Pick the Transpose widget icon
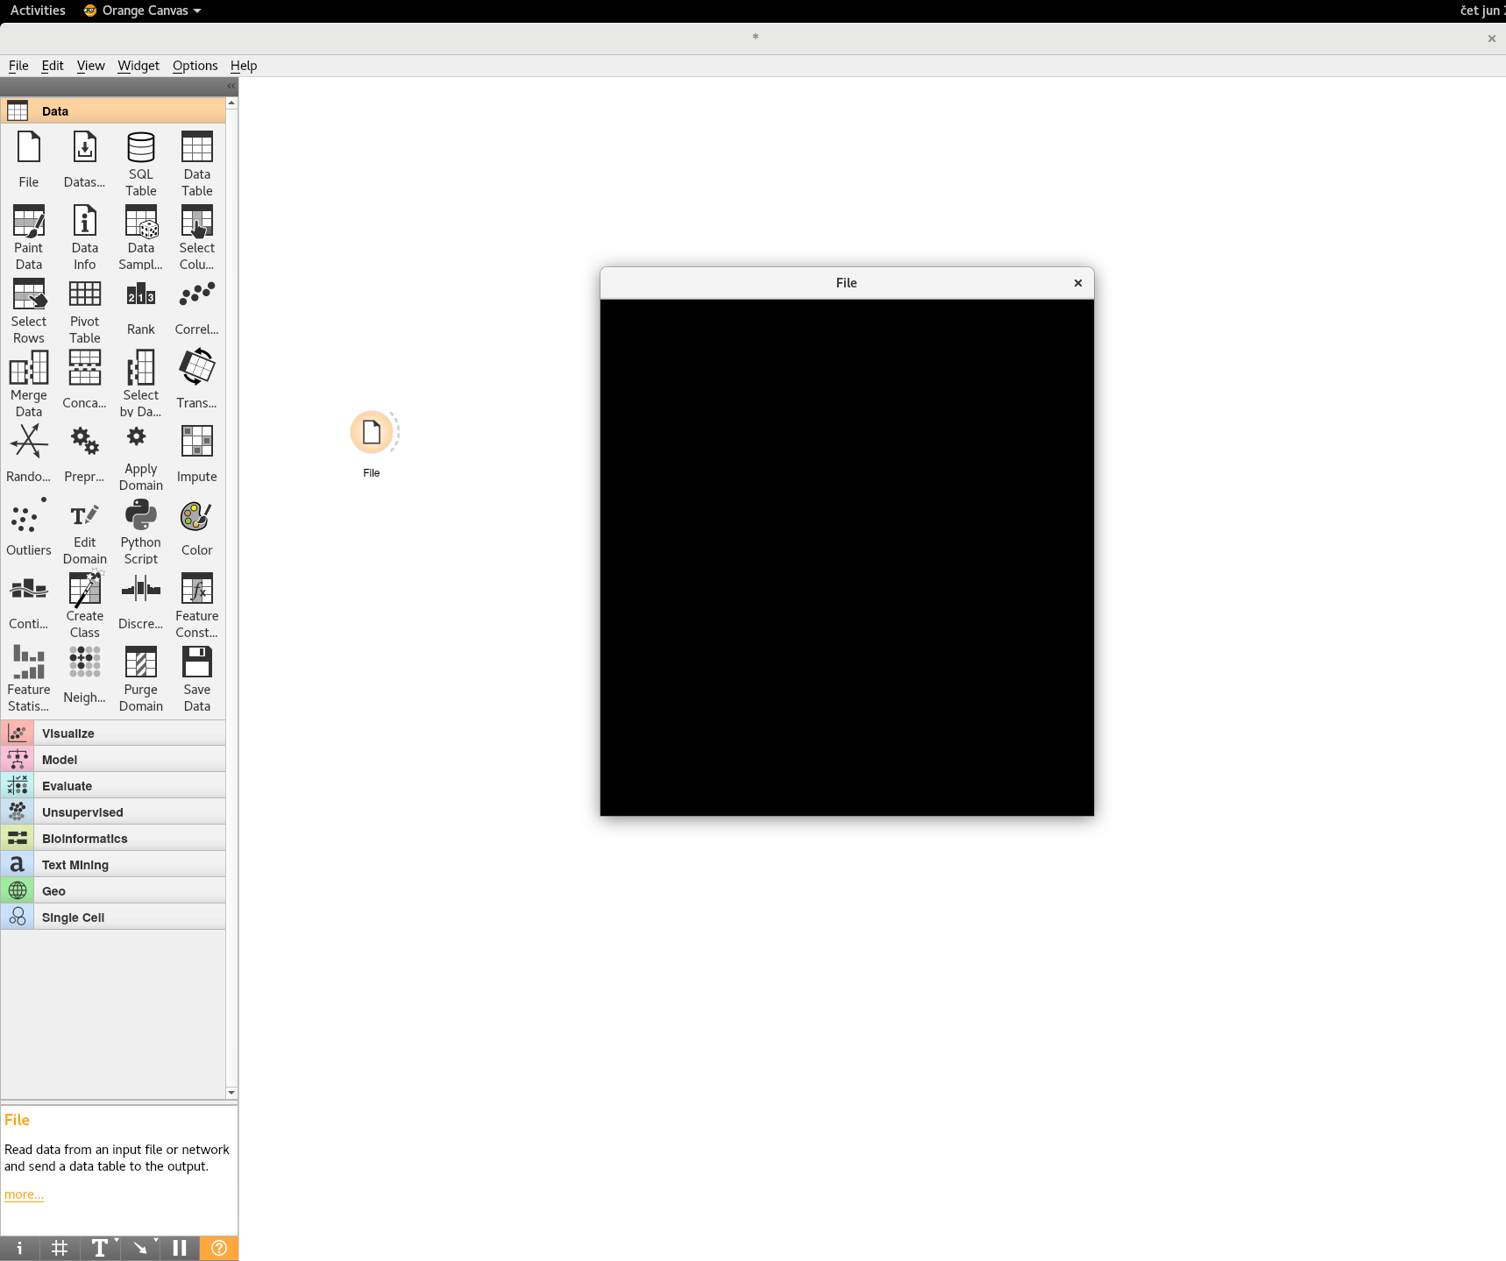This screenshot has width=1506, height=1261. (x=197, y=368)
